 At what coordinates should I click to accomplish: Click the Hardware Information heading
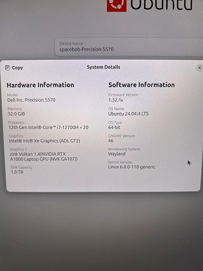tap(41, 85)
